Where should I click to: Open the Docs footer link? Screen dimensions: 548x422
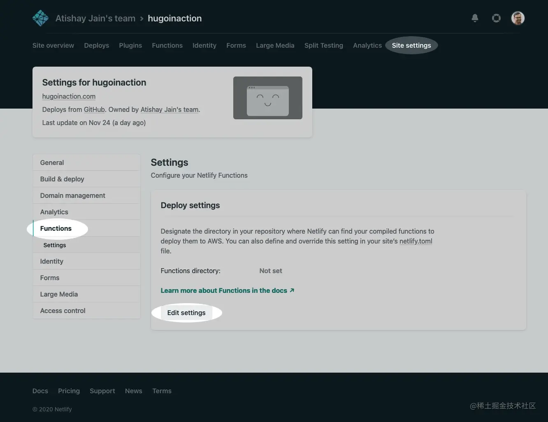40,391
